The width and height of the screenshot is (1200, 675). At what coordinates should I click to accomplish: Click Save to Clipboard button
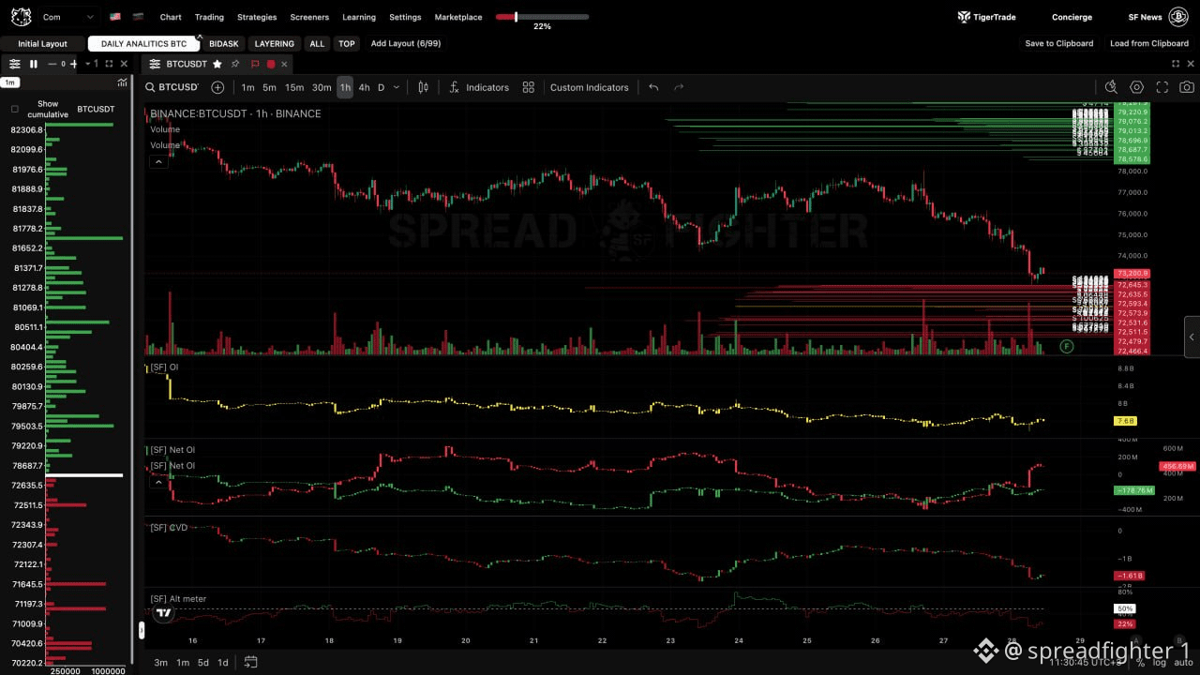coord(1059,43)
